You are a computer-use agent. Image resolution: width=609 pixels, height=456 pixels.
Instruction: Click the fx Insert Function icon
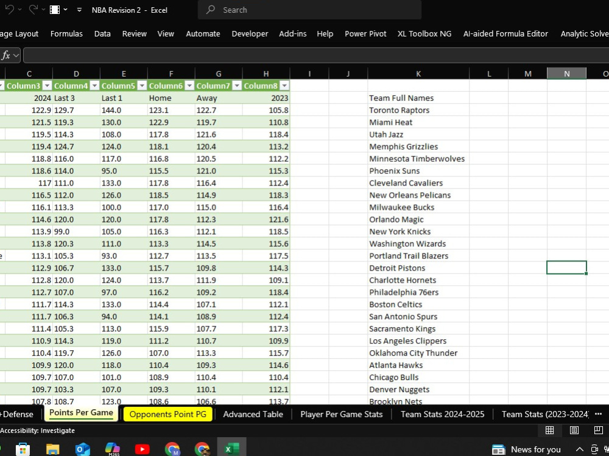(x=6, y=55)
